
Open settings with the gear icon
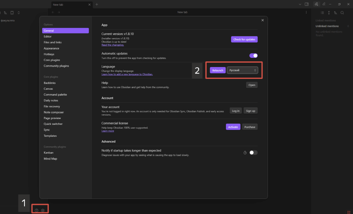pyautogui.click(x=43, y=211)
